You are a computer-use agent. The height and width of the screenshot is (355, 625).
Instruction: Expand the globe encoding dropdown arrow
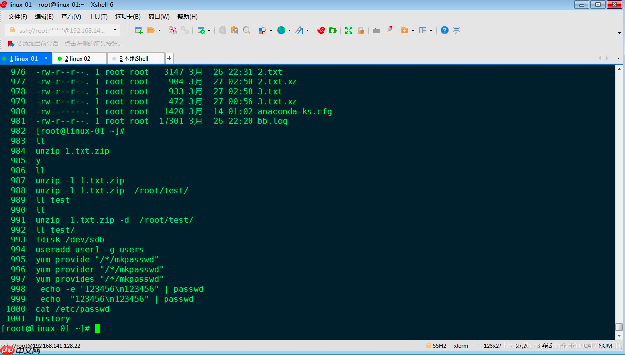pyautogui.click(x=289, y=31)
